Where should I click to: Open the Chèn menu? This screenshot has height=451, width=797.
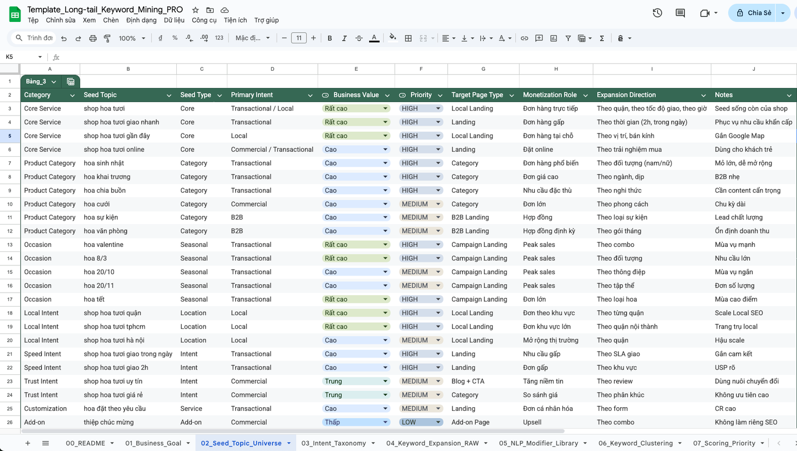111,20
